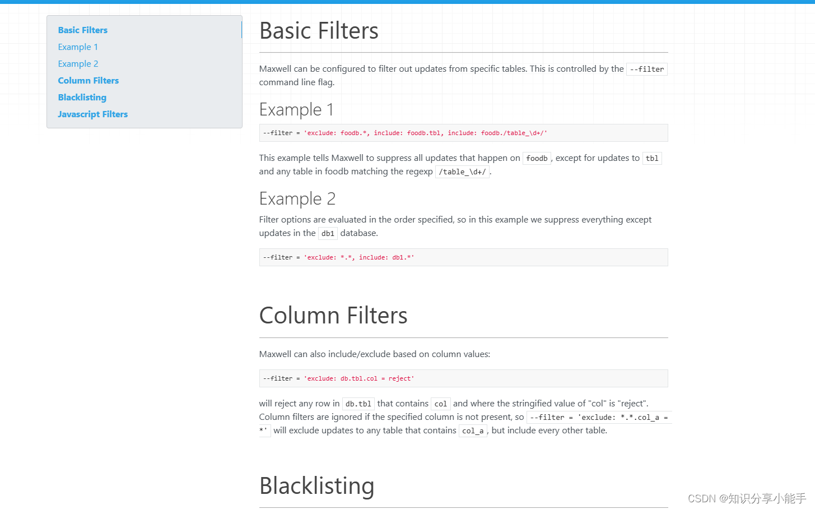Click the Column Filters main heading
Screen dimensions: 815x509
point(333,316)
